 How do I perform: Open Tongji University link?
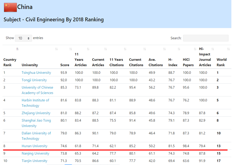tap(34, 80)
